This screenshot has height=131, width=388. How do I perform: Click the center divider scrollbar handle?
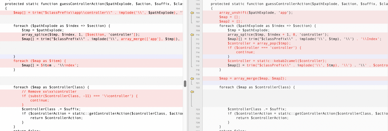(x=185, y=84)
